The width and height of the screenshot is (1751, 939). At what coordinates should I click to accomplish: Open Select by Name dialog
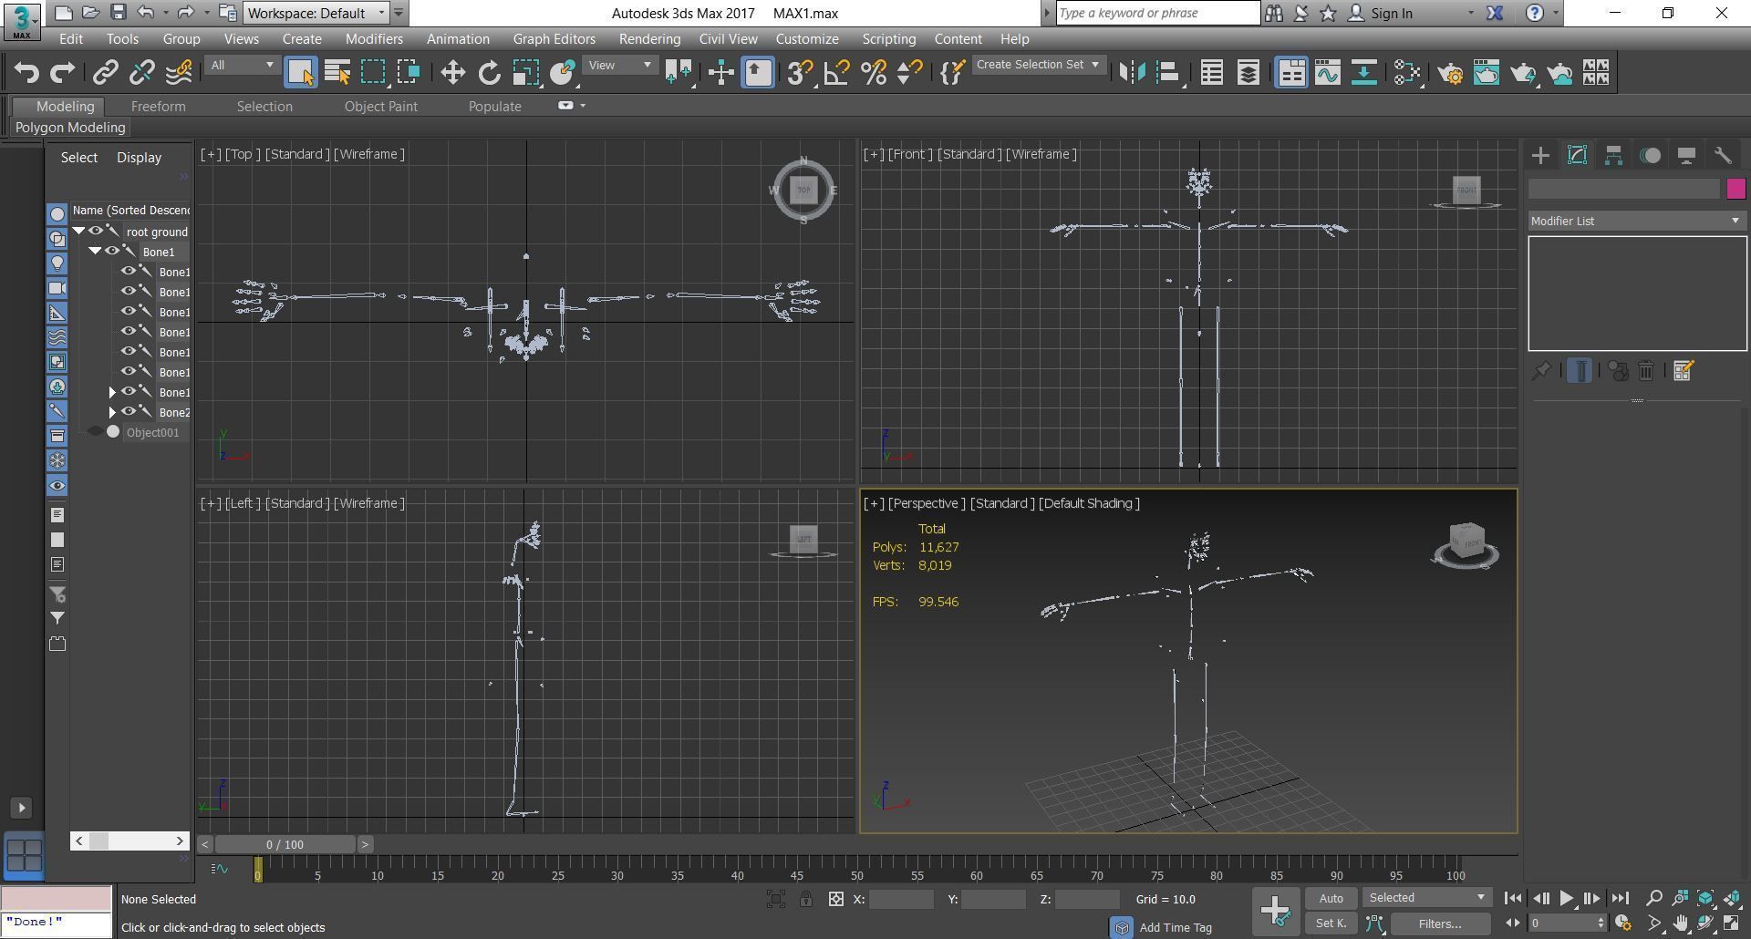[x=337, y=73]
